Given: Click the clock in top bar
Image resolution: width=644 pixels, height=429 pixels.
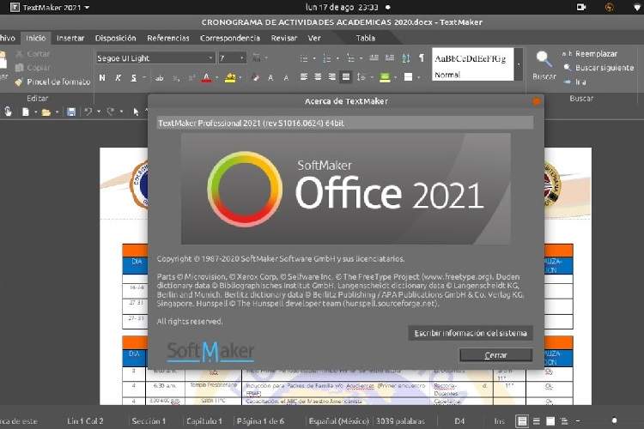Looking at the screenshot, I should click(x=342, y=8).
